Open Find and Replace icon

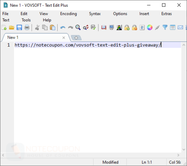point(86,27)
